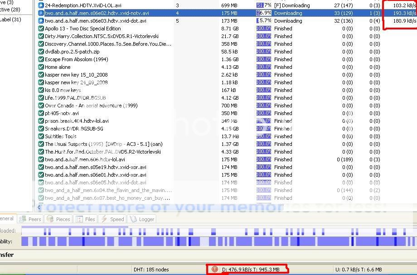The image size is (417, 275).
Task: Click the torrent list horizontal scrollbar left arrow
Action: click(39, 207)
